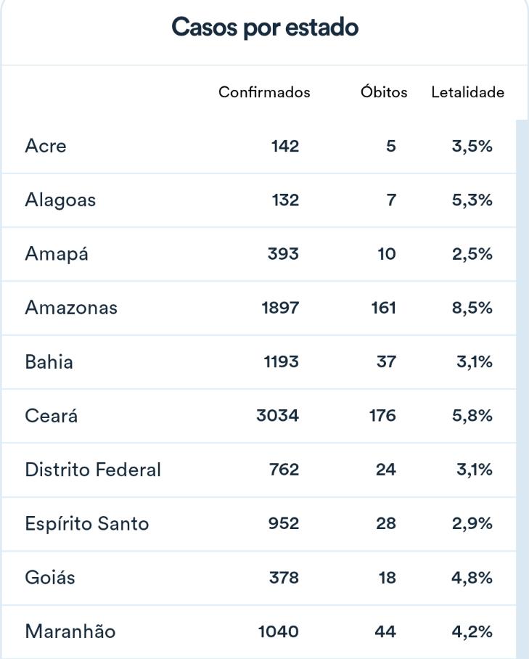Select the Goiás state name
Screen dimensions: 529x659
coord(50,577)
